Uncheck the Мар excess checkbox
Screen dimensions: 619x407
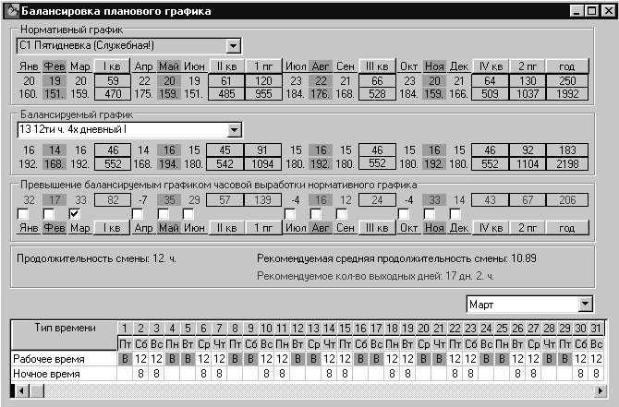[x=74, y=214]
